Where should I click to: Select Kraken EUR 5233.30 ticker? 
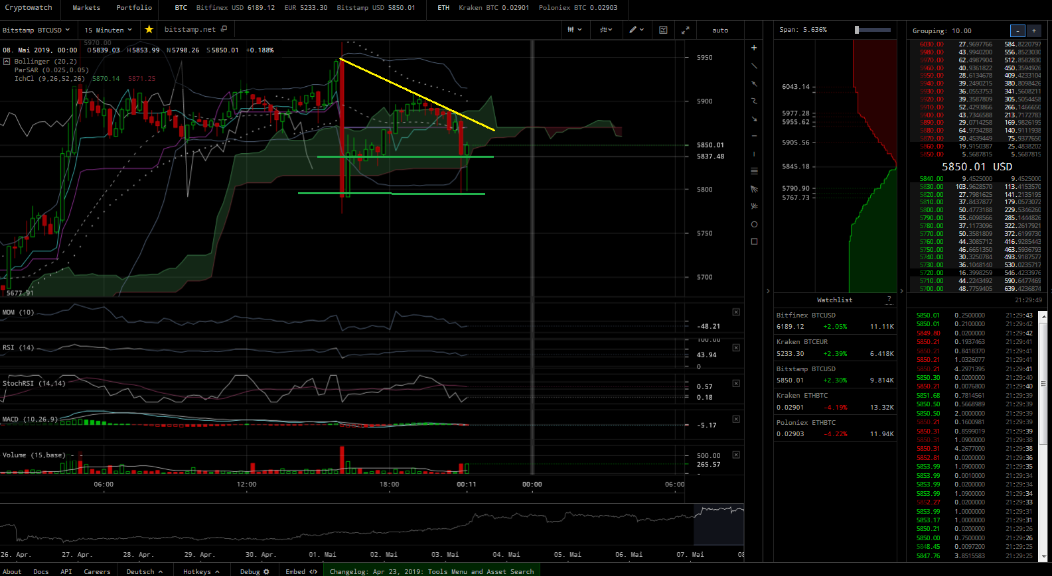point(305,8)
